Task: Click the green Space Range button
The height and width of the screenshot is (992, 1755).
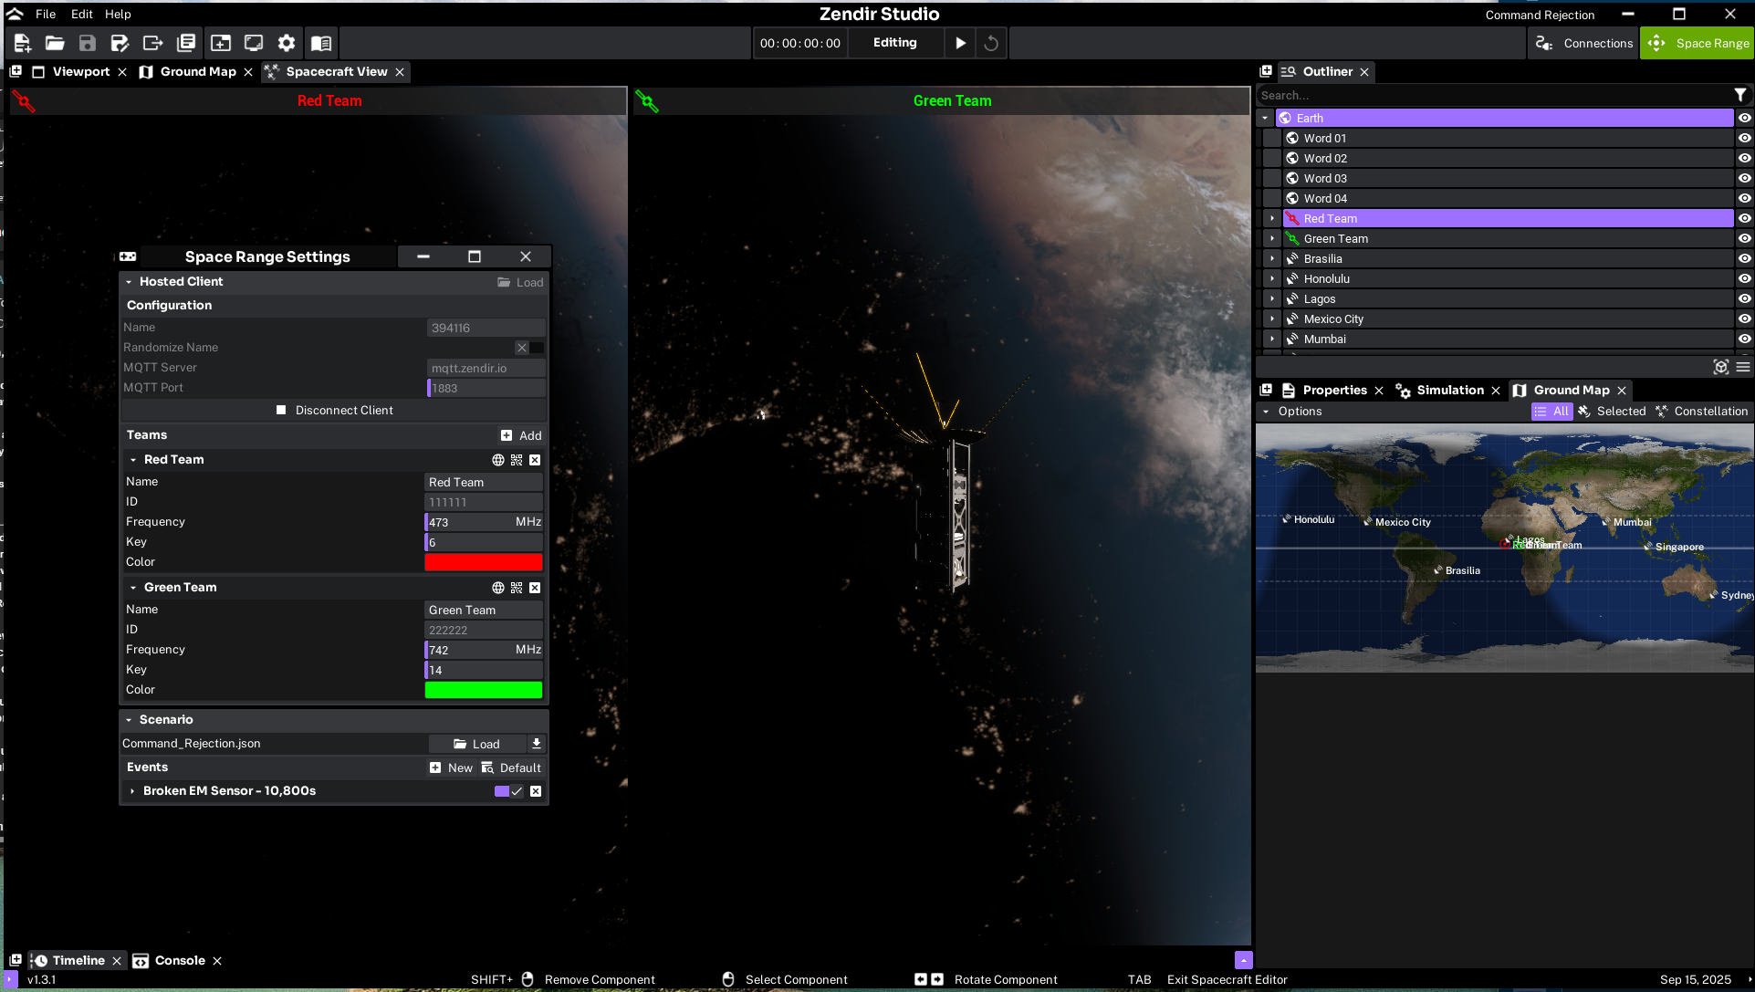Action: point(1698,43)
